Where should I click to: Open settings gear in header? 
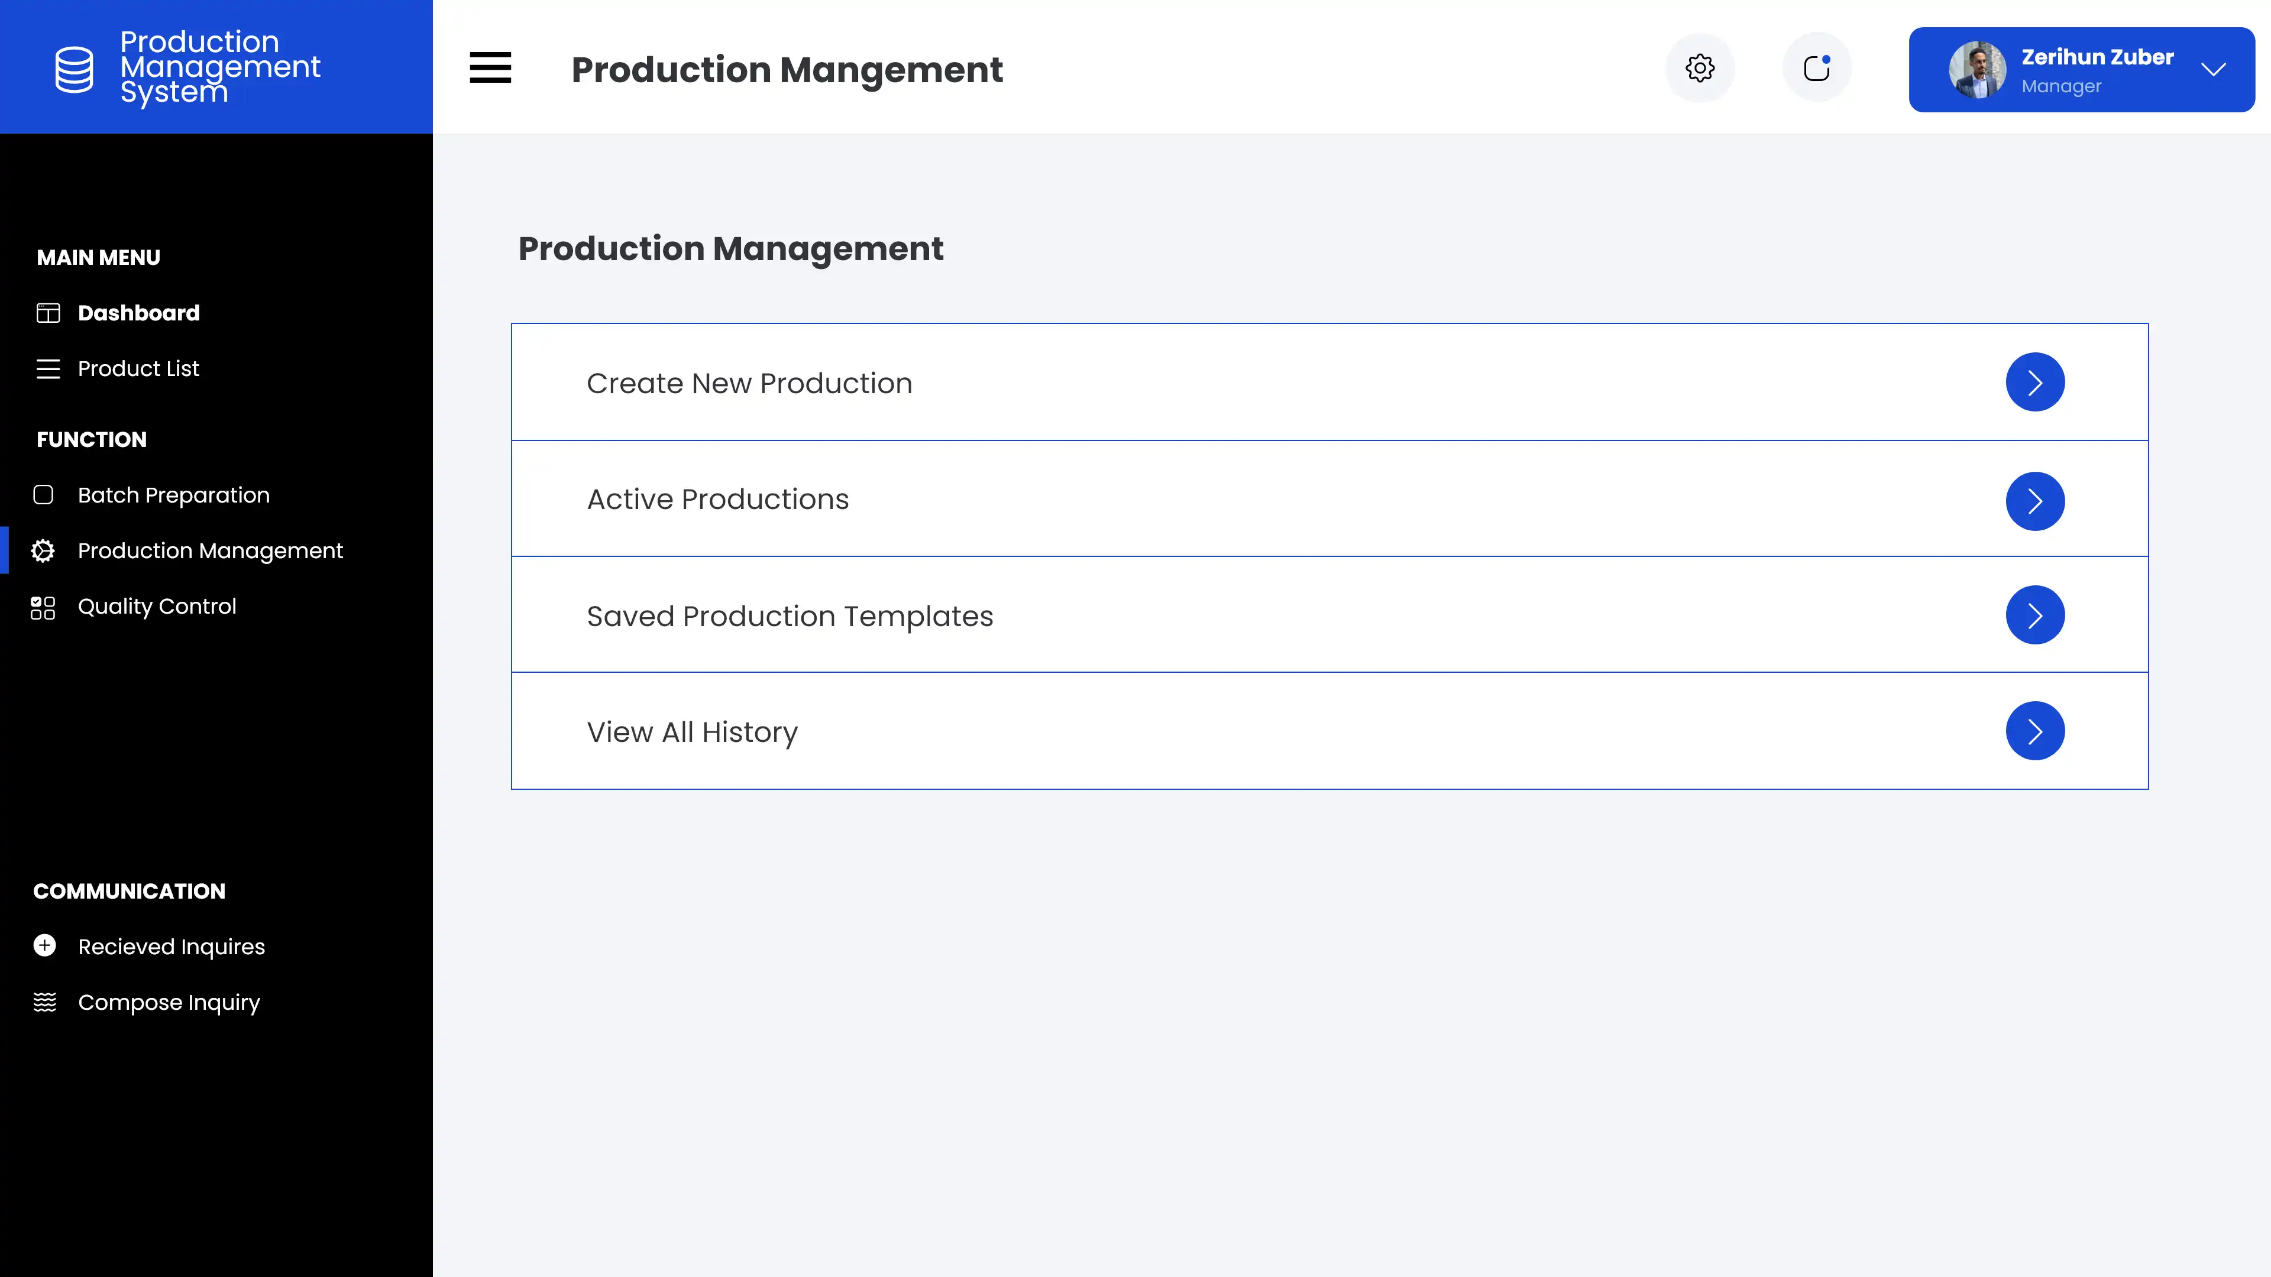point(1700,68)
